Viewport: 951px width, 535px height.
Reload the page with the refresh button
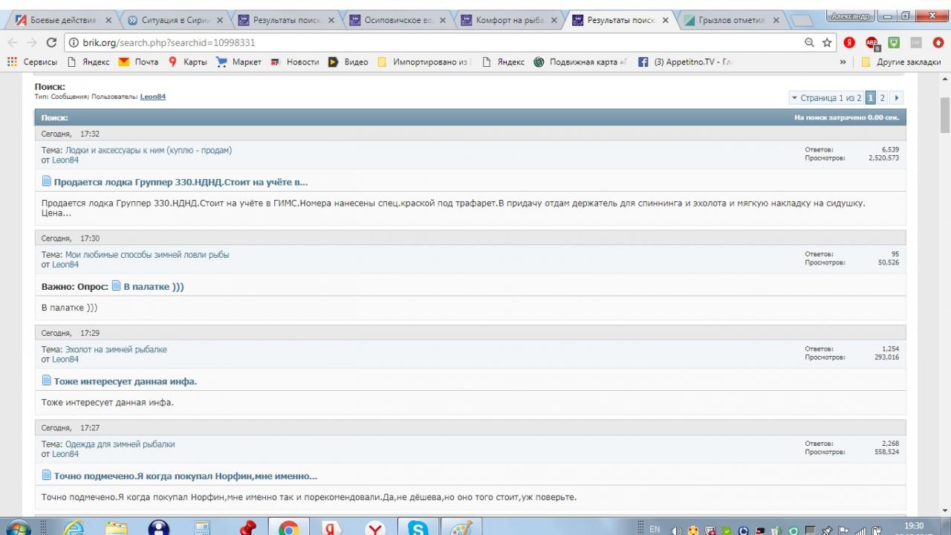pos(51,43)
